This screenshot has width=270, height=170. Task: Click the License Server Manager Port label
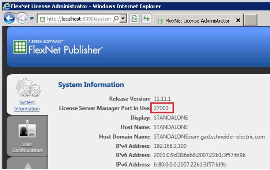point(105,108)
